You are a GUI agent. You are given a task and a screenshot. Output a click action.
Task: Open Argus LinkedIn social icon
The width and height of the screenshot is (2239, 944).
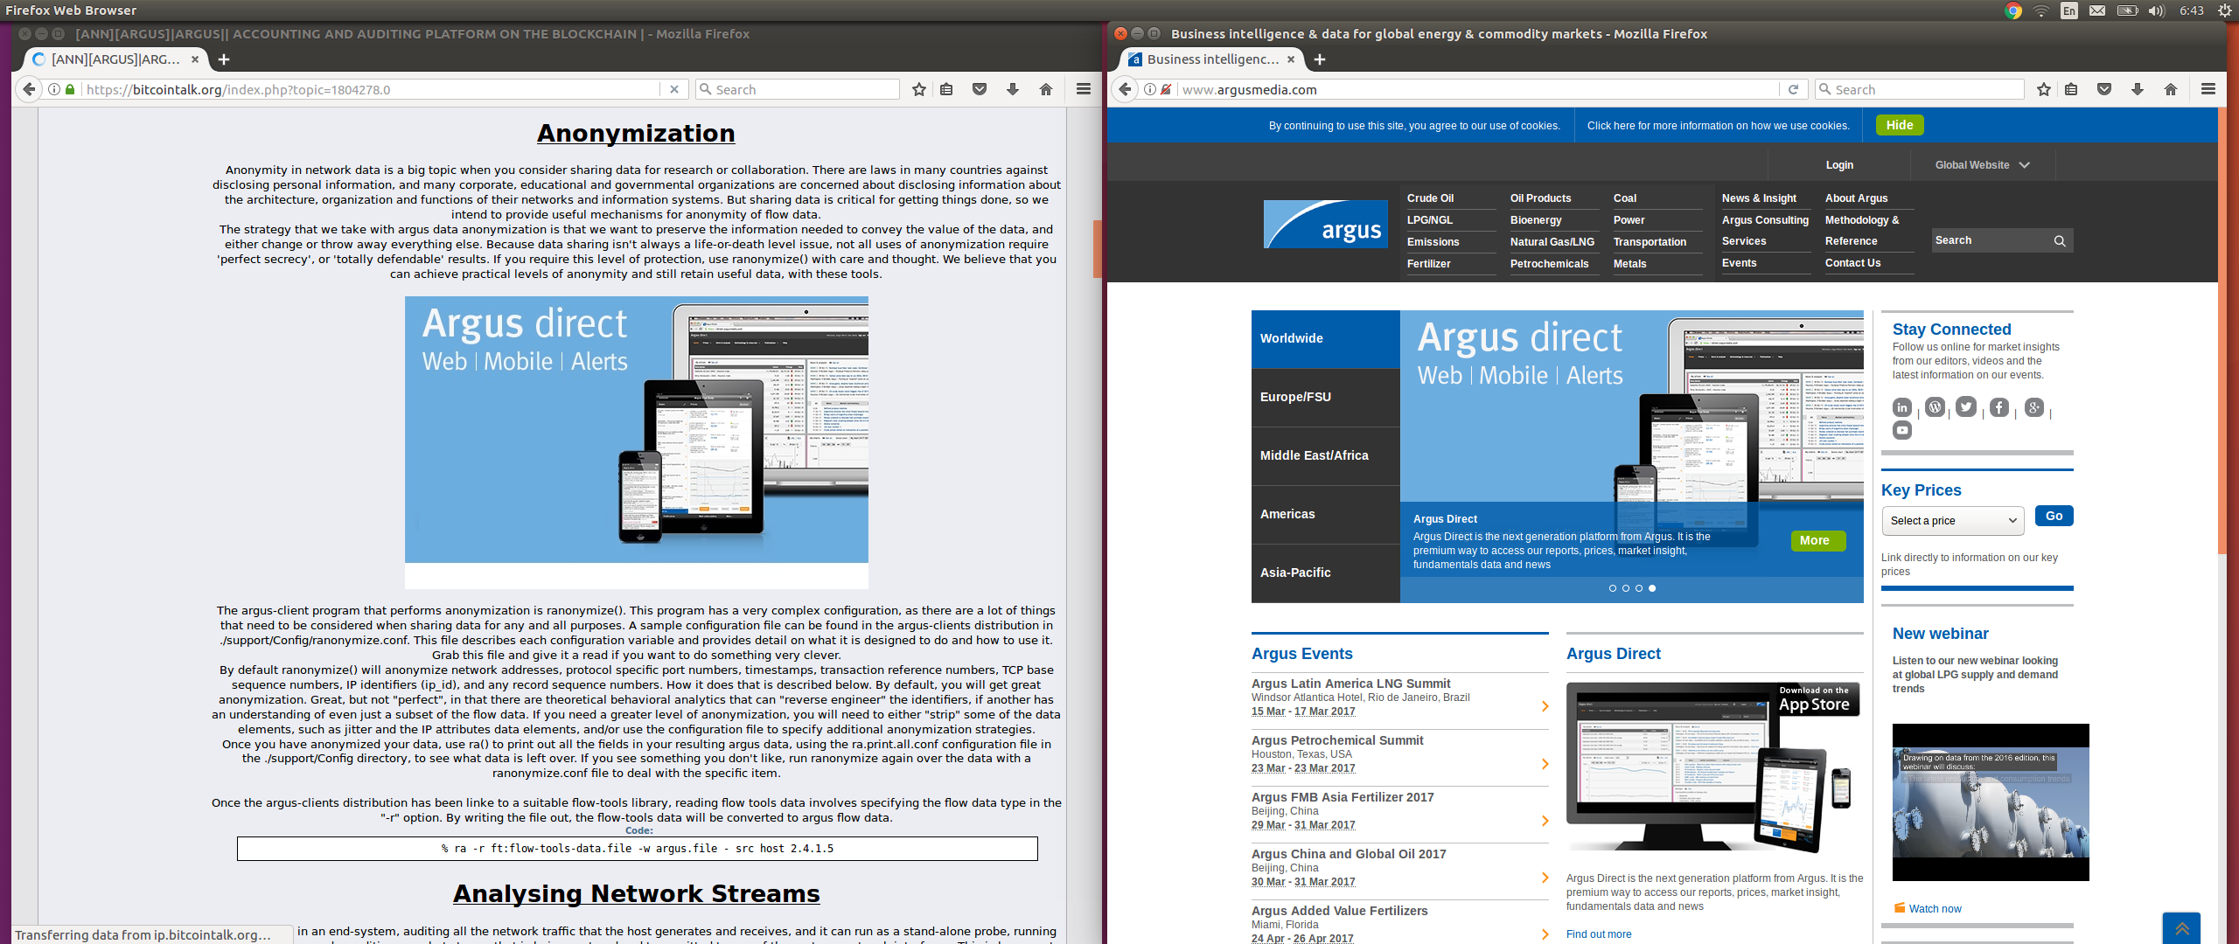[x=1902, y=407]
